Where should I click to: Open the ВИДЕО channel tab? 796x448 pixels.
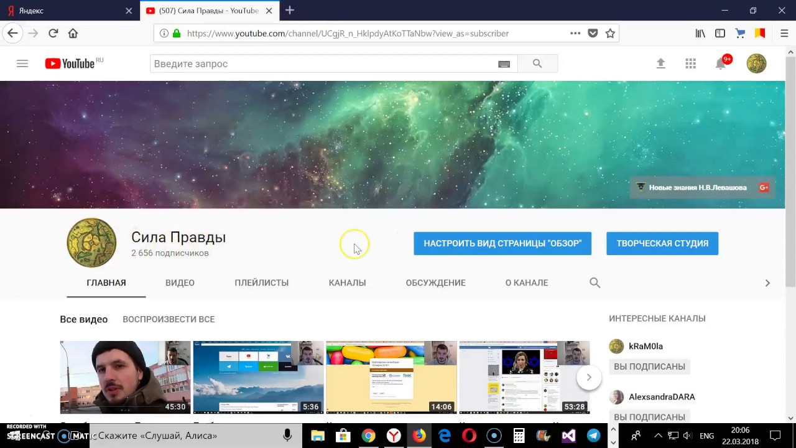point(180,282)
